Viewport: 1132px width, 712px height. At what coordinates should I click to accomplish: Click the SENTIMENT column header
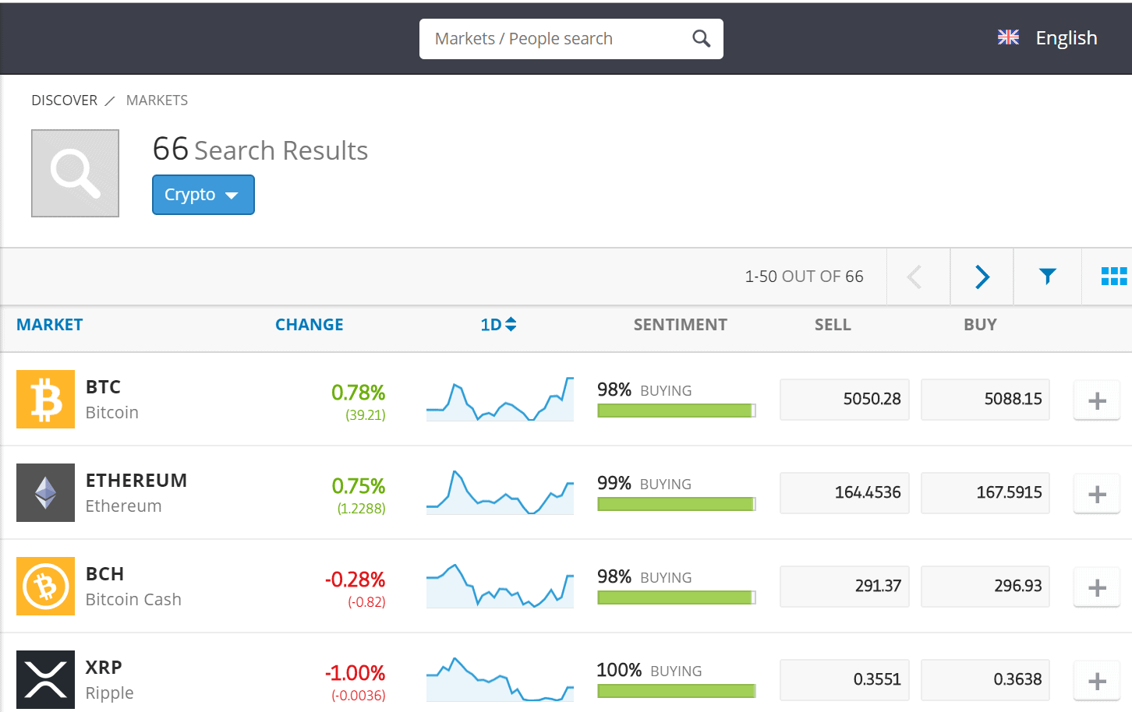[x=681, y=325]
